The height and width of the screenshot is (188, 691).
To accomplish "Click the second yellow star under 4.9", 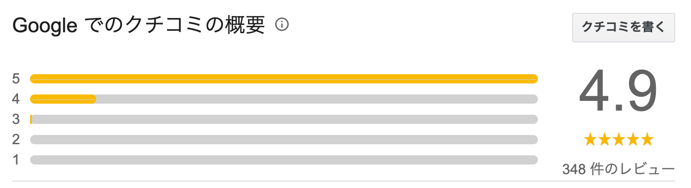I will point(605,139).
